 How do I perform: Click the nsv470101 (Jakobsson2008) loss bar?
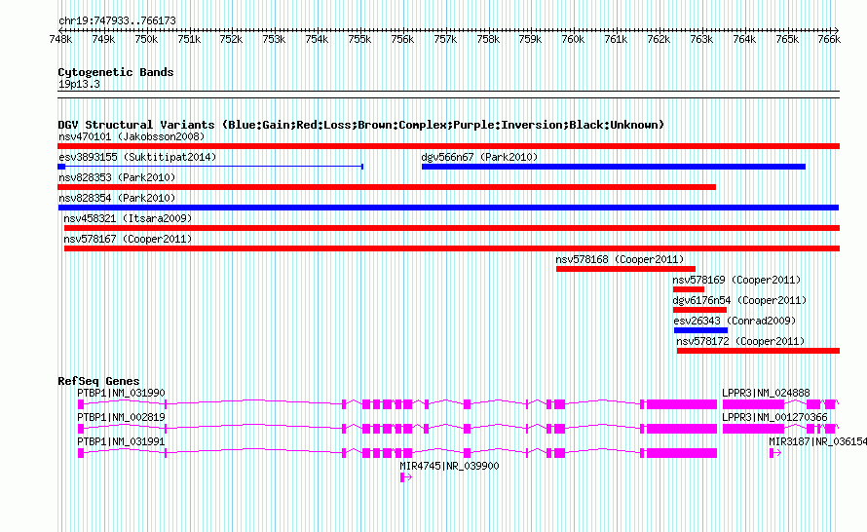pos(448,146)
